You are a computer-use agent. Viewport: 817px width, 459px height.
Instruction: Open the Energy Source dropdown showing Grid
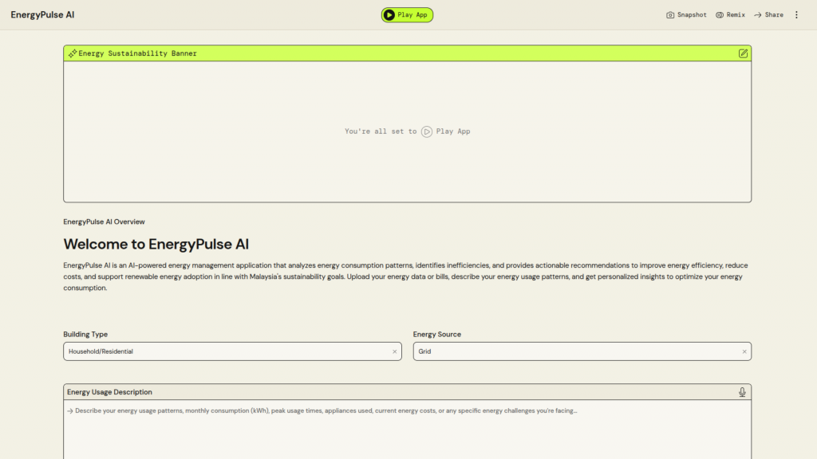pyautogui.click(x=574, y=351)
